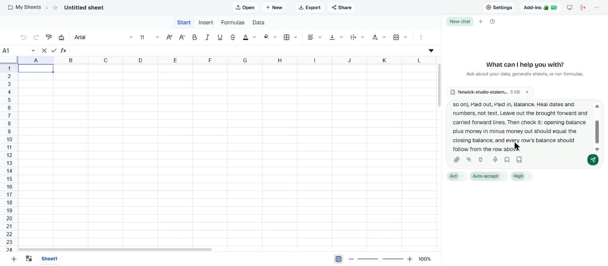Start another chat with plus icon
This screenshot has width=608, height=266.
[481, 22]
